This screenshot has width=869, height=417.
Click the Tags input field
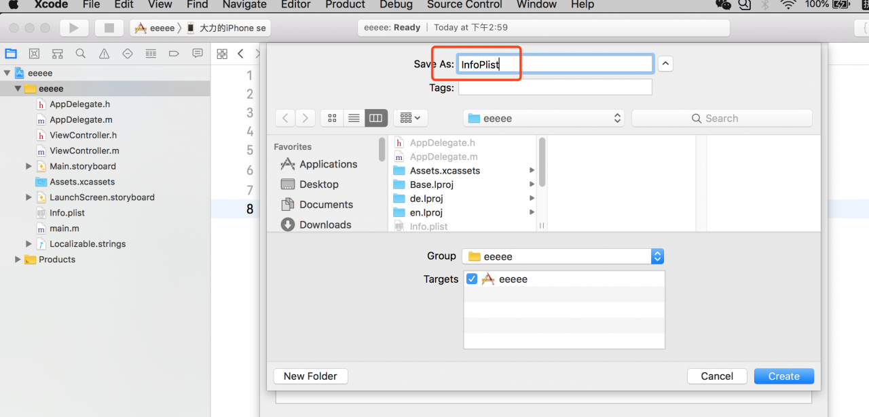555,87
